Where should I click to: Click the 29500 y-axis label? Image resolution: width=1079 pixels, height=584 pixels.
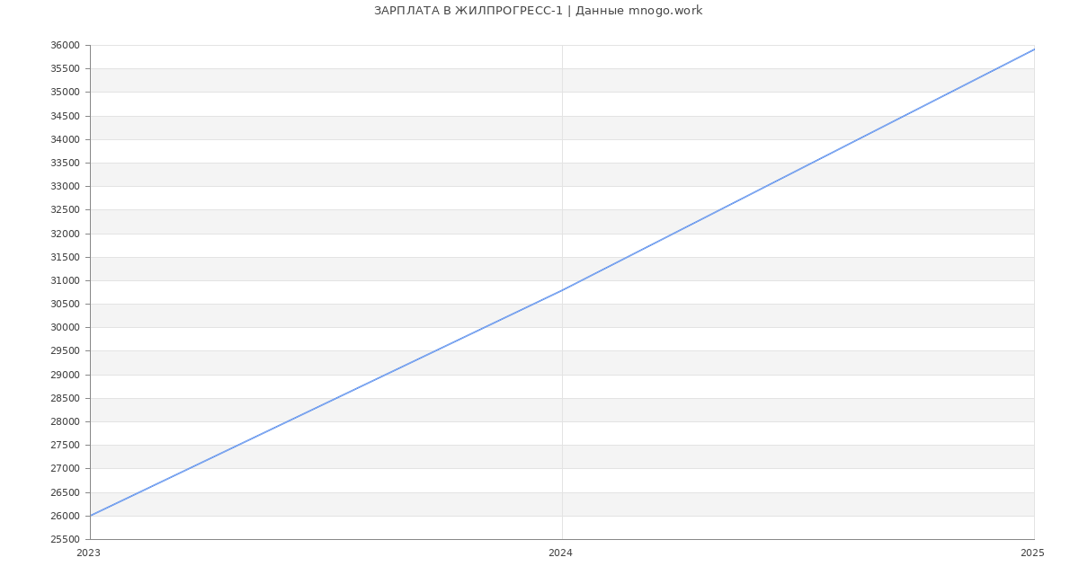(65, 351)
